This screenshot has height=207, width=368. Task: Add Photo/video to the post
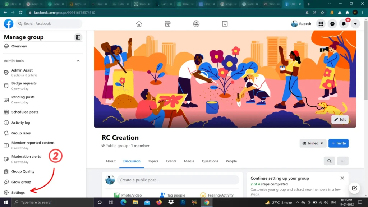tap(128, 195)
